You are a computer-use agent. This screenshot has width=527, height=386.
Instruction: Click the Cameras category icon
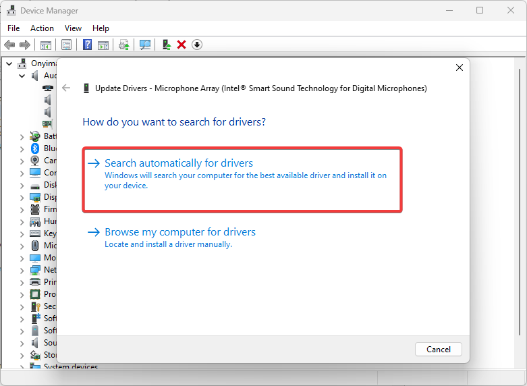[x=35, y=161]
